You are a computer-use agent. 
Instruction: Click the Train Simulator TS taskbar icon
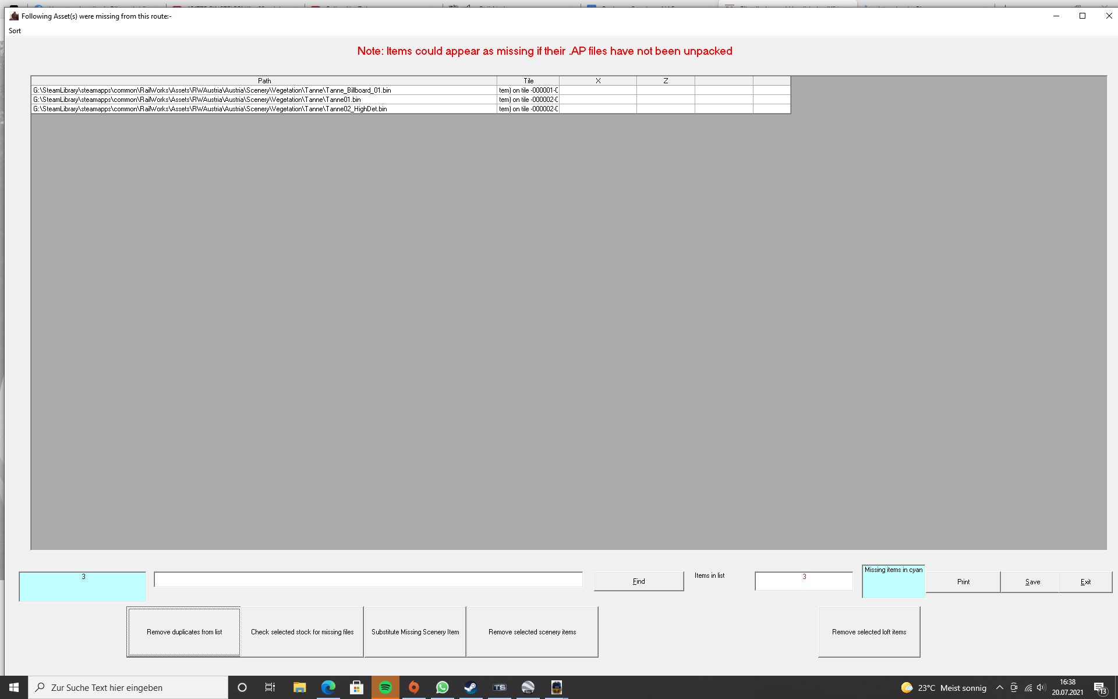click(x=499, y=687)
